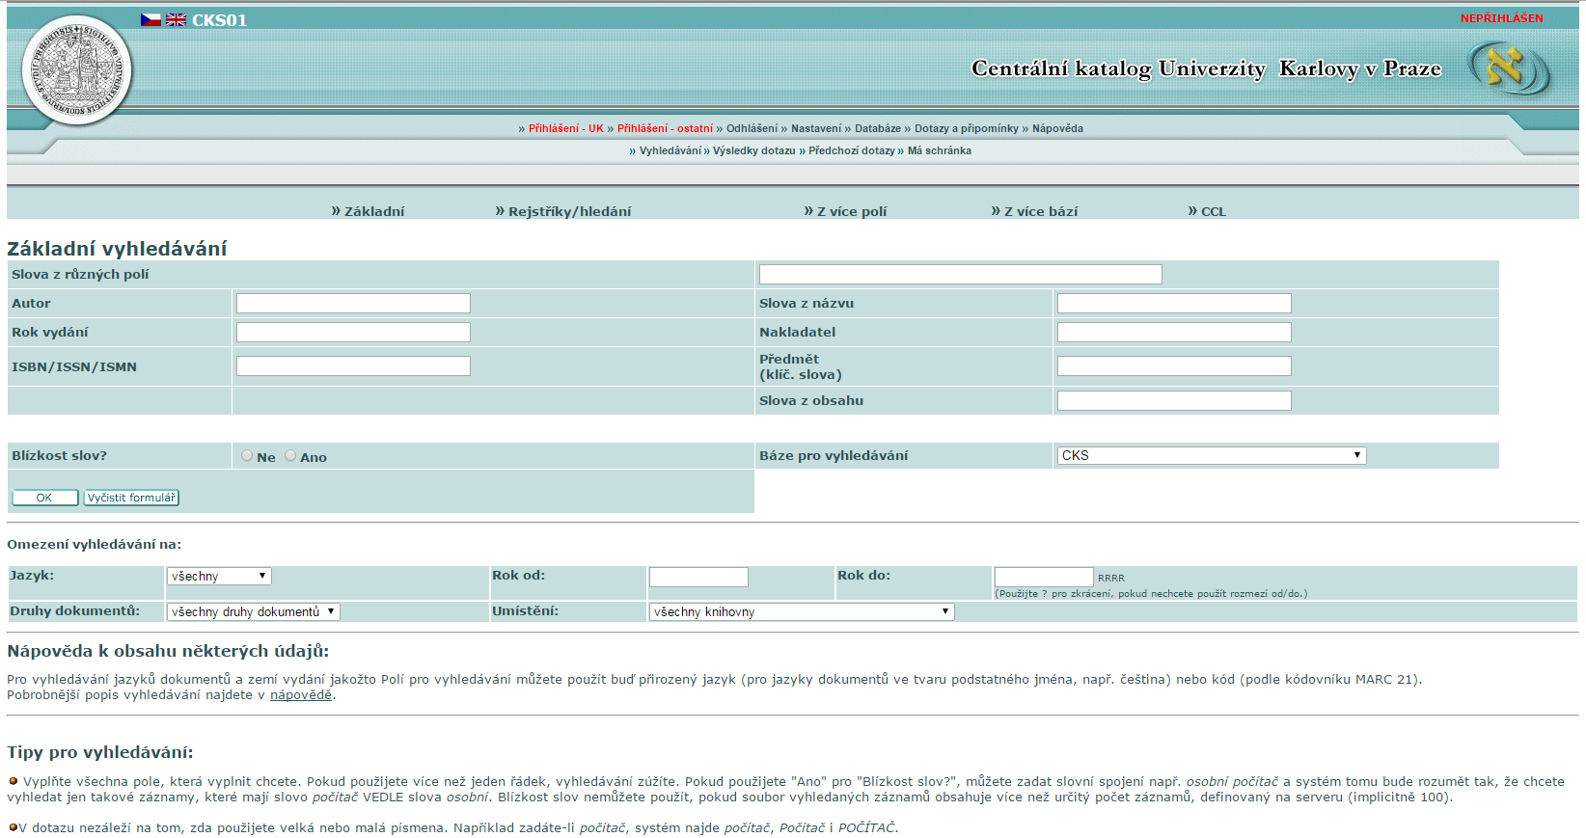Viewport: 1586px width, 838px height.
Task: Click Vyčistit formulář button
Action: click(x=131, y=498)
